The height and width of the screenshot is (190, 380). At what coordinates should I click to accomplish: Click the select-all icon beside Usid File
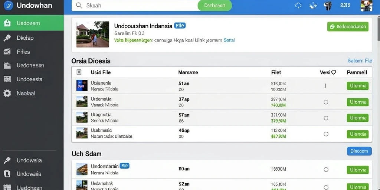point(79,72)
